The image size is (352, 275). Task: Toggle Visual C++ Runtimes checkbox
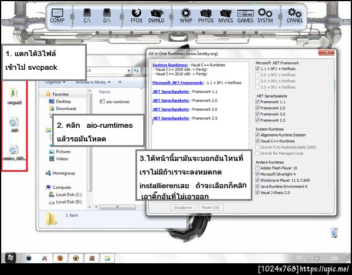click(x=258, y=141)
